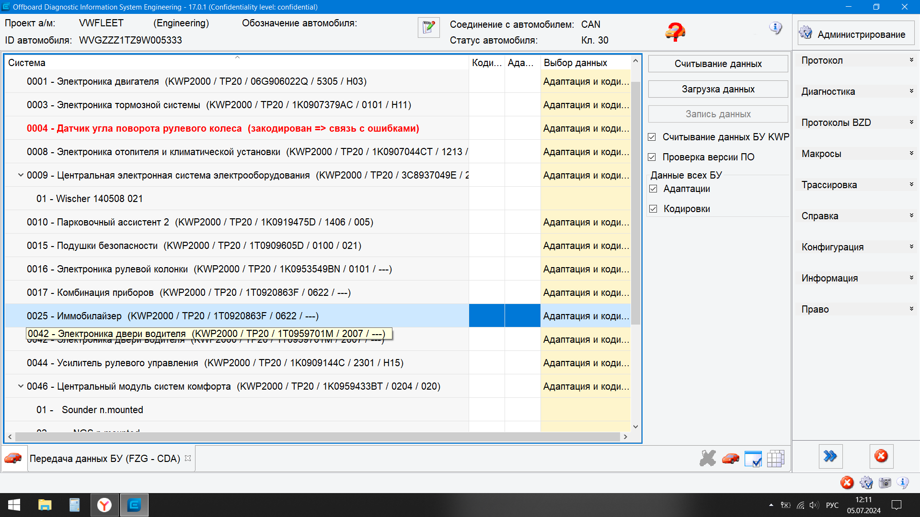Click the grey crossed tools icon
Viewport: 920px width, 517px height.
[x=707, y=458]
